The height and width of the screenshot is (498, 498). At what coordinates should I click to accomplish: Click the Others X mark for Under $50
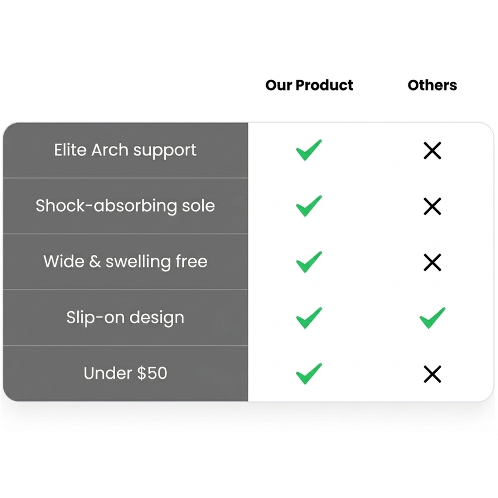(x=432, y=374)
